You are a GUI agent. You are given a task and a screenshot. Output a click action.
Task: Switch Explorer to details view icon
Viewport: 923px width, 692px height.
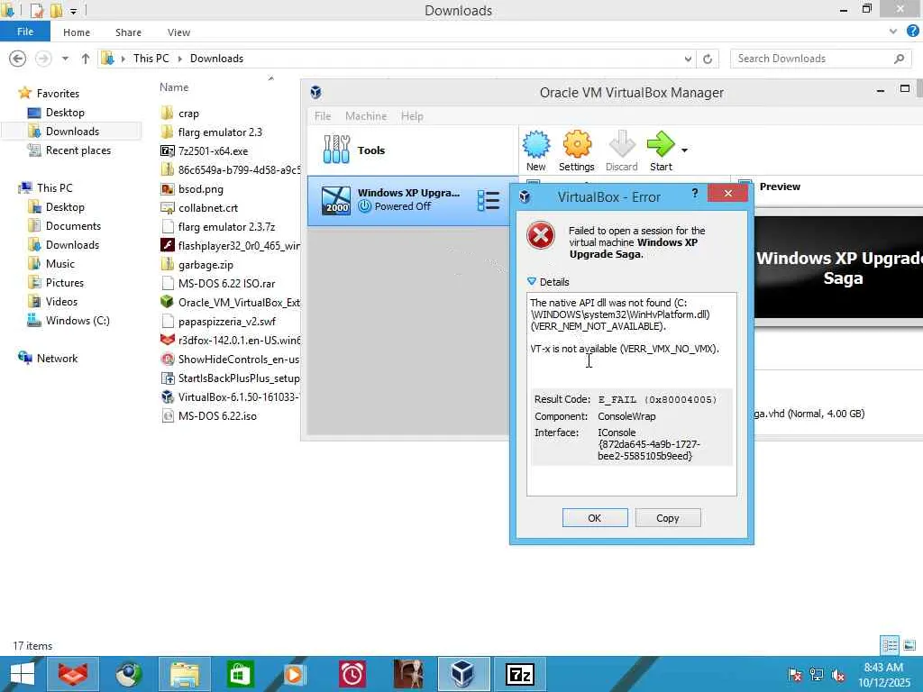click(890, 645)
